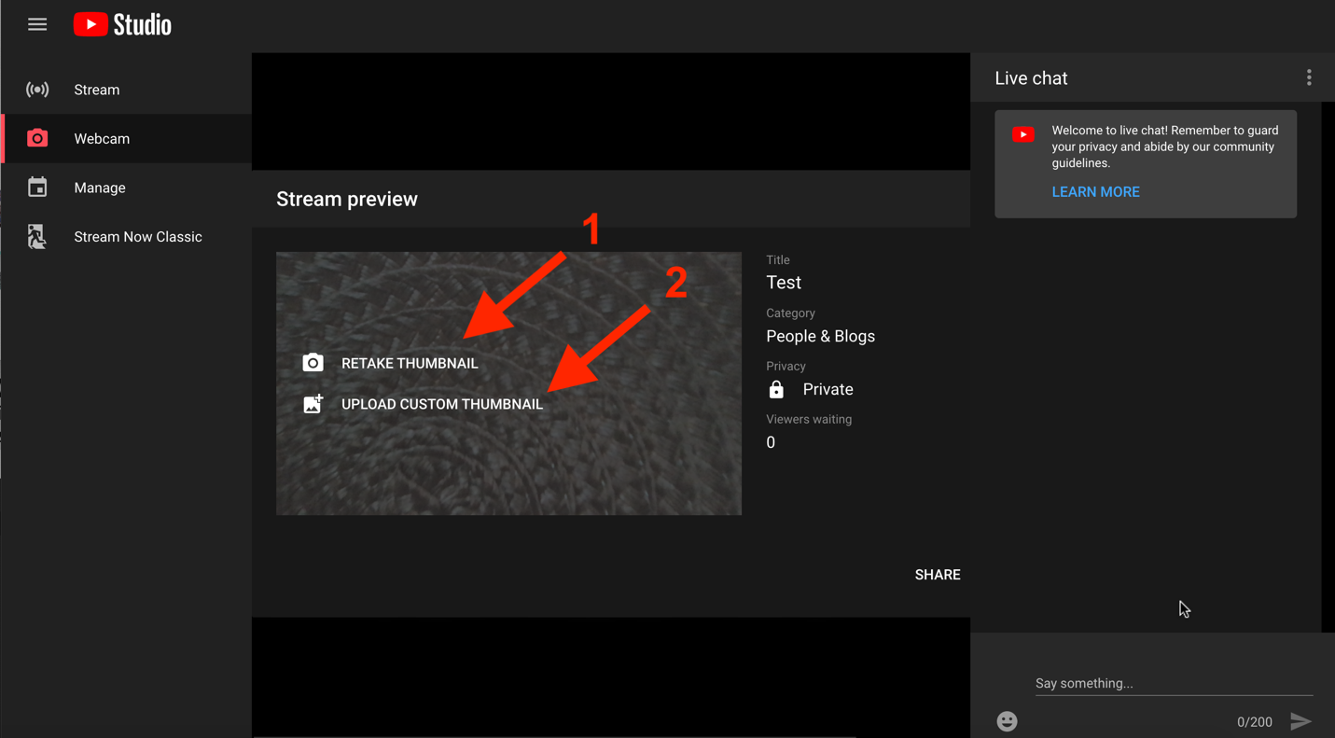
Task: Open the emoji picker smiley icon
Action: (x=1007, y=721)
